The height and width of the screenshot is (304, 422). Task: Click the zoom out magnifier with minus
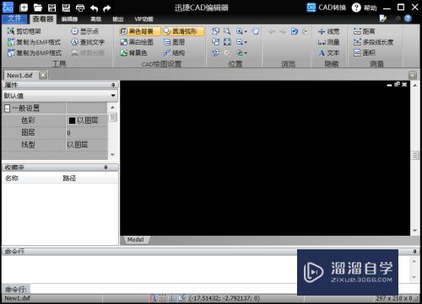240,42
